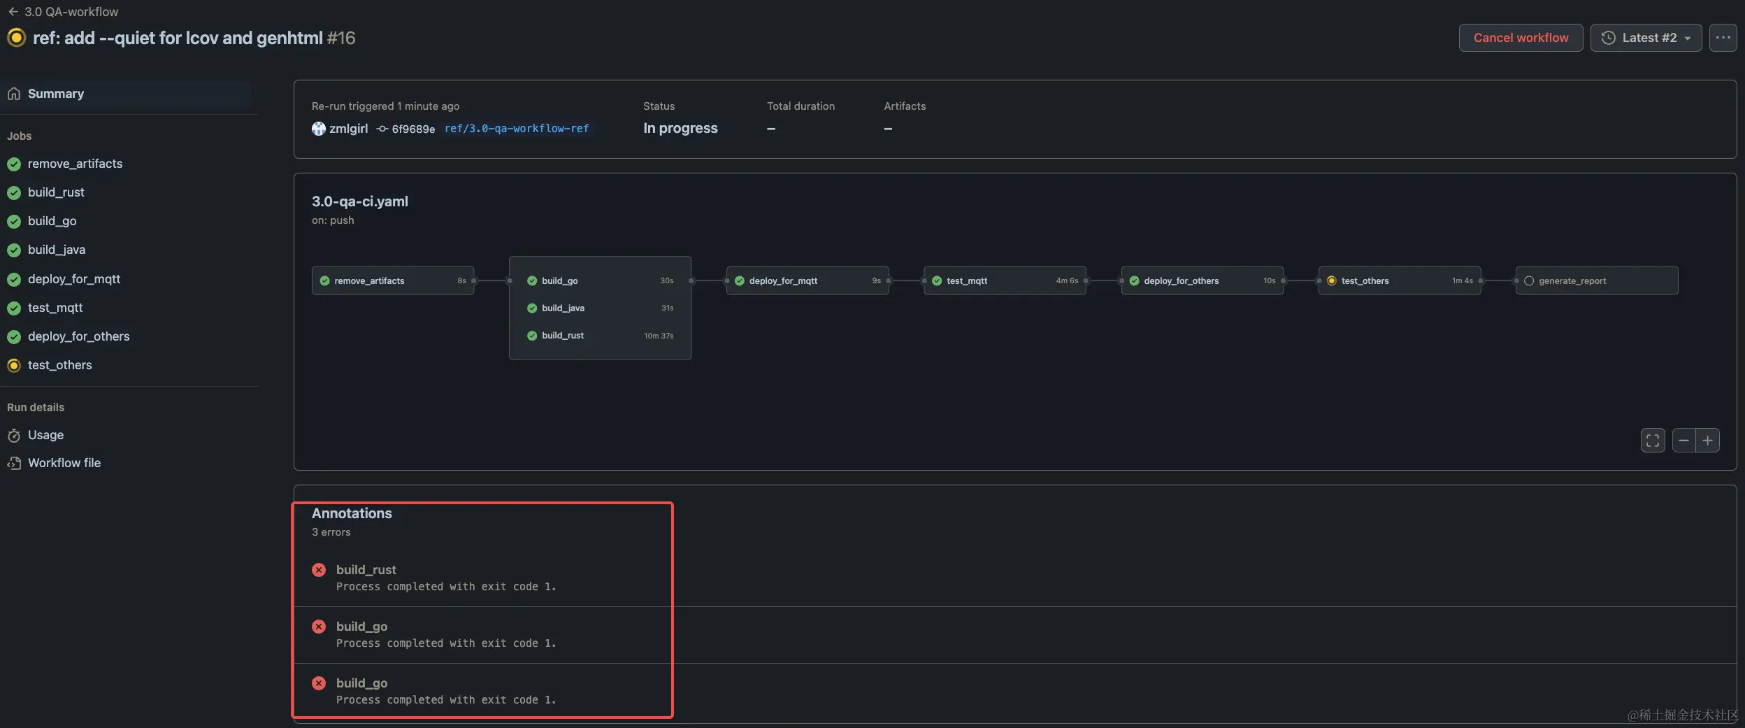Open last build_go error annotation
Screen dimensions: 1745x728
(x=361, y=683)
